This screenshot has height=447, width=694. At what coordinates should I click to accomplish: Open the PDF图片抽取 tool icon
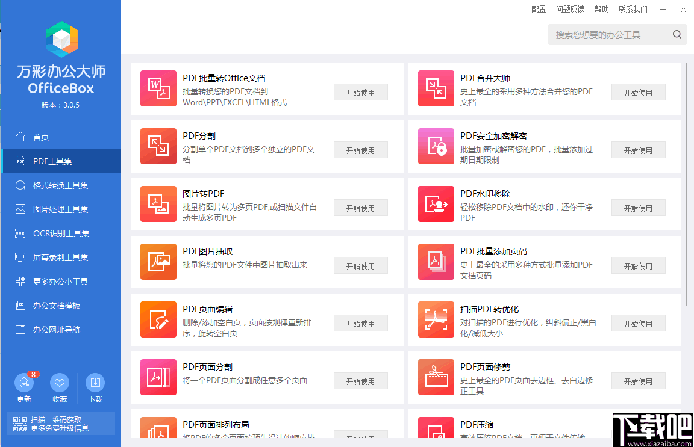[158, 262]
